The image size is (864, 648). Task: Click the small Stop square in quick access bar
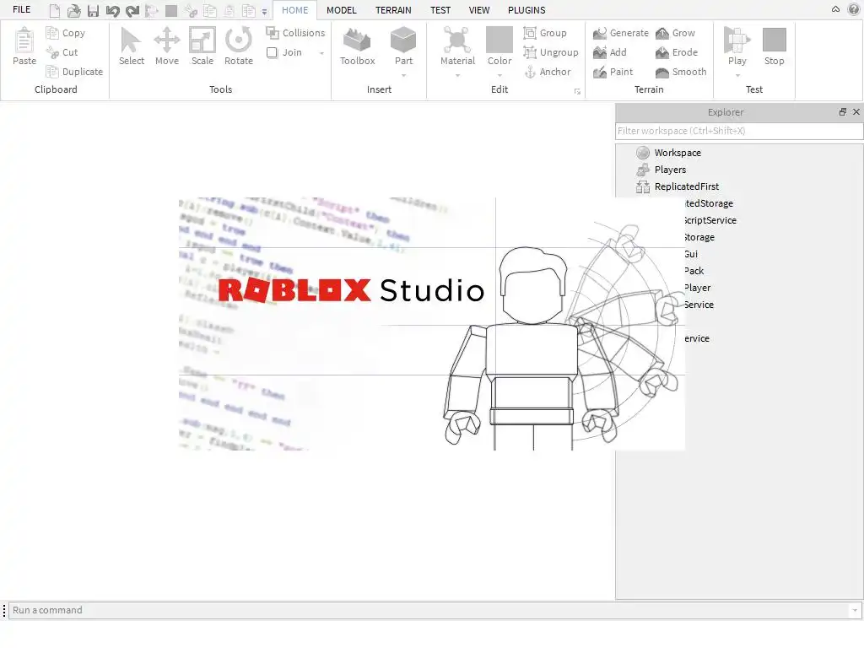[x=171, y=10]
